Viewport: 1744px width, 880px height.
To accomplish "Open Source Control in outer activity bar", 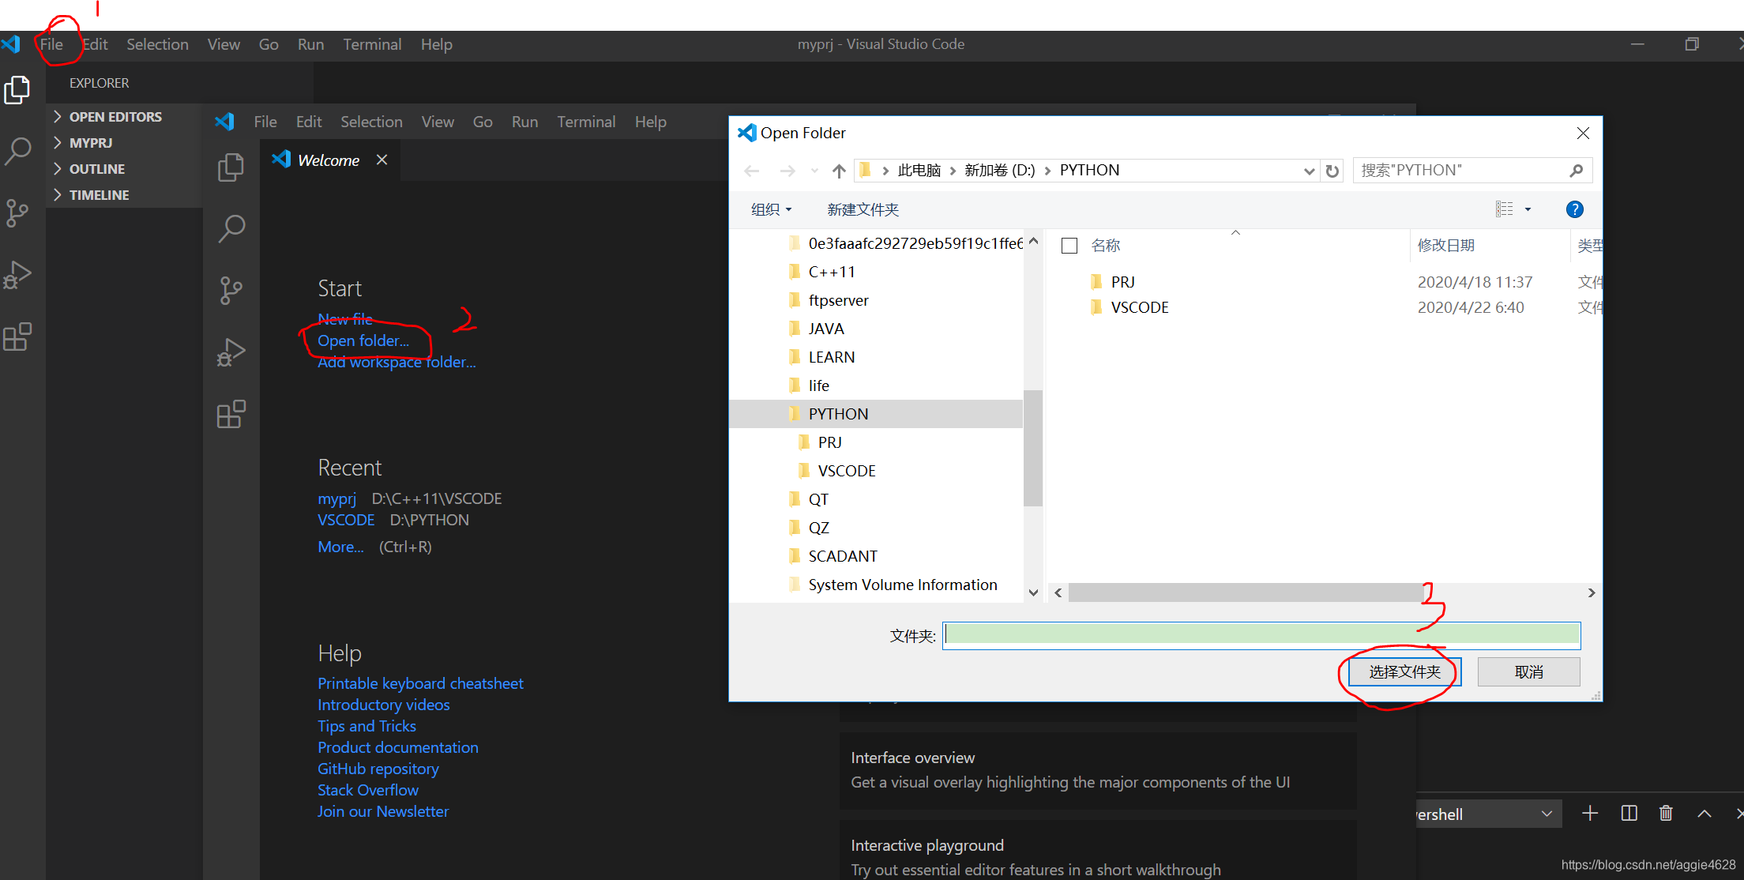I will (x=17, y=212).
